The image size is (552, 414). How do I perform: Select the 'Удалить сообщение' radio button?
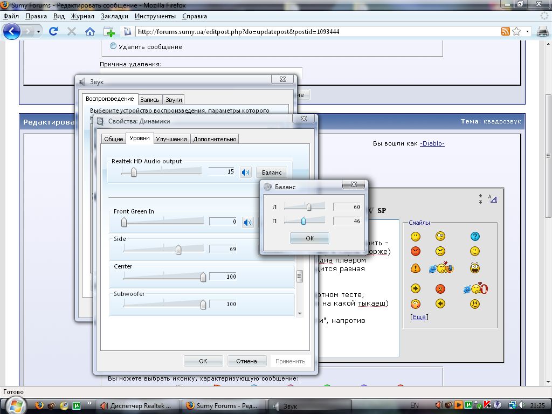[x=113, y=46]
